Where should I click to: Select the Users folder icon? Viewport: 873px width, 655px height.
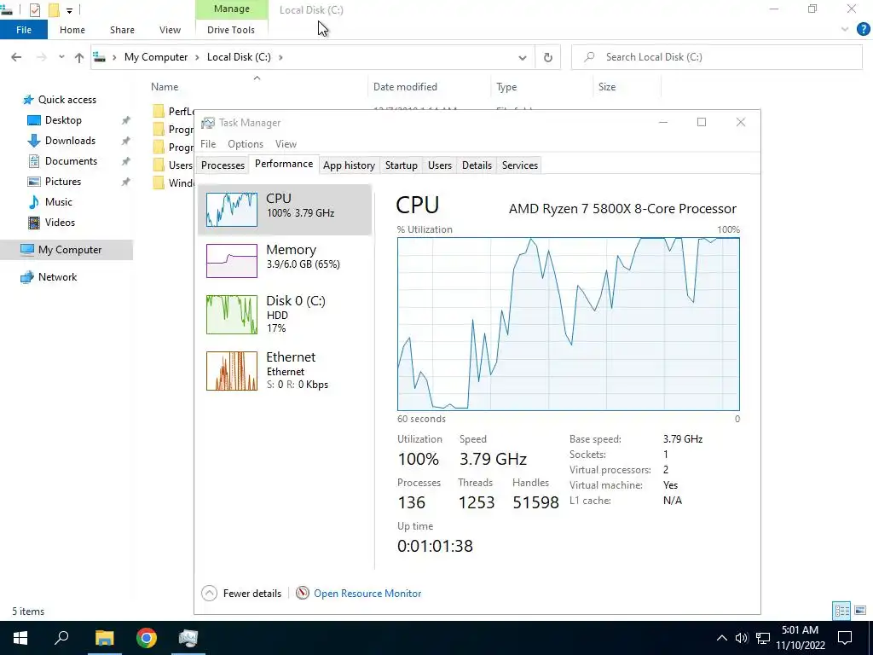[x=159, y=165]
